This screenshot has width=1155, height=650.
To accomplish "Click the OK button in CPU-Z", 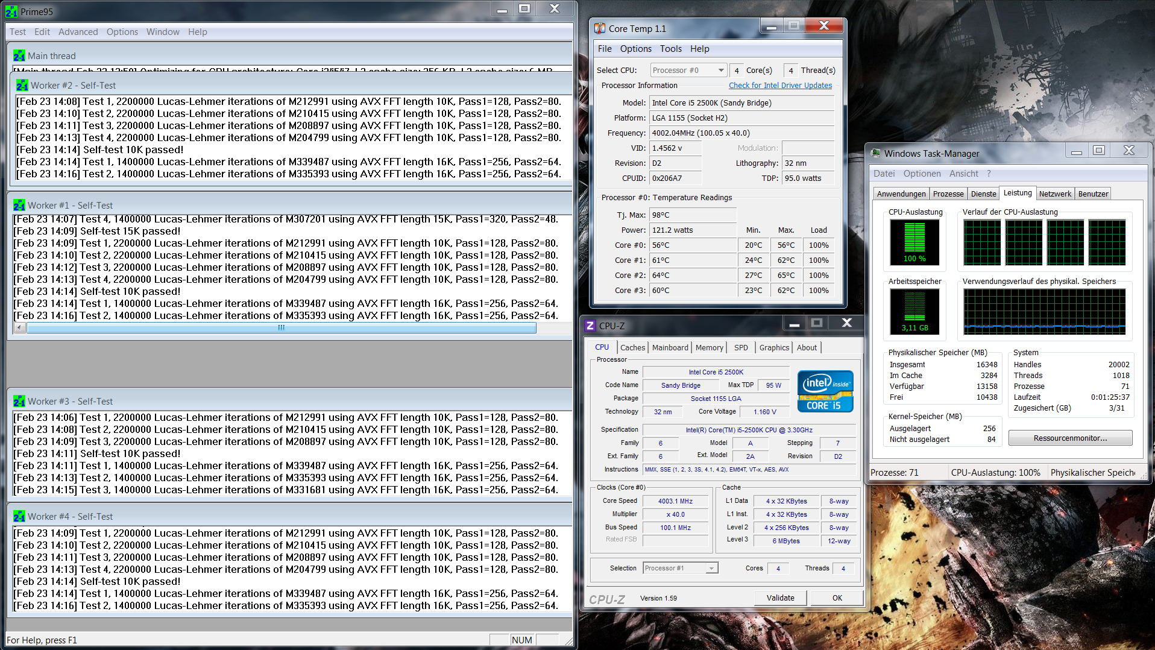I will (837, 598).
